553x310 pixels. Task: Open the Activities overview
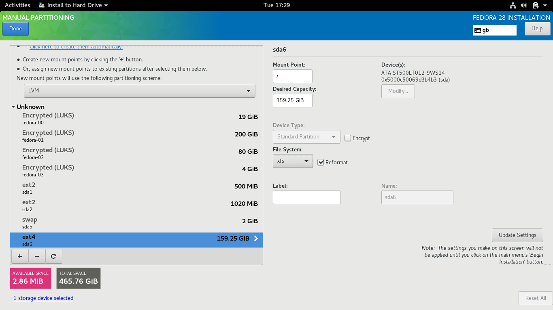pyautogui.click(x=17, y=5)
